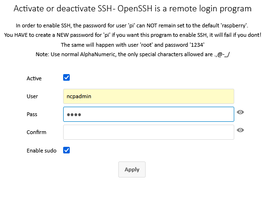Click the Active label text
This screenshot has width=271, height=203.
[34, 78]
